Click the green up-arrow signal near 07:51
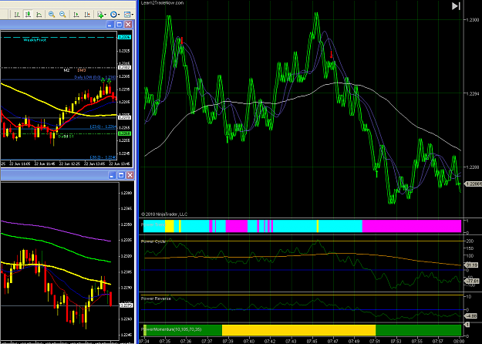482x344 pixels. click(377, 174)
